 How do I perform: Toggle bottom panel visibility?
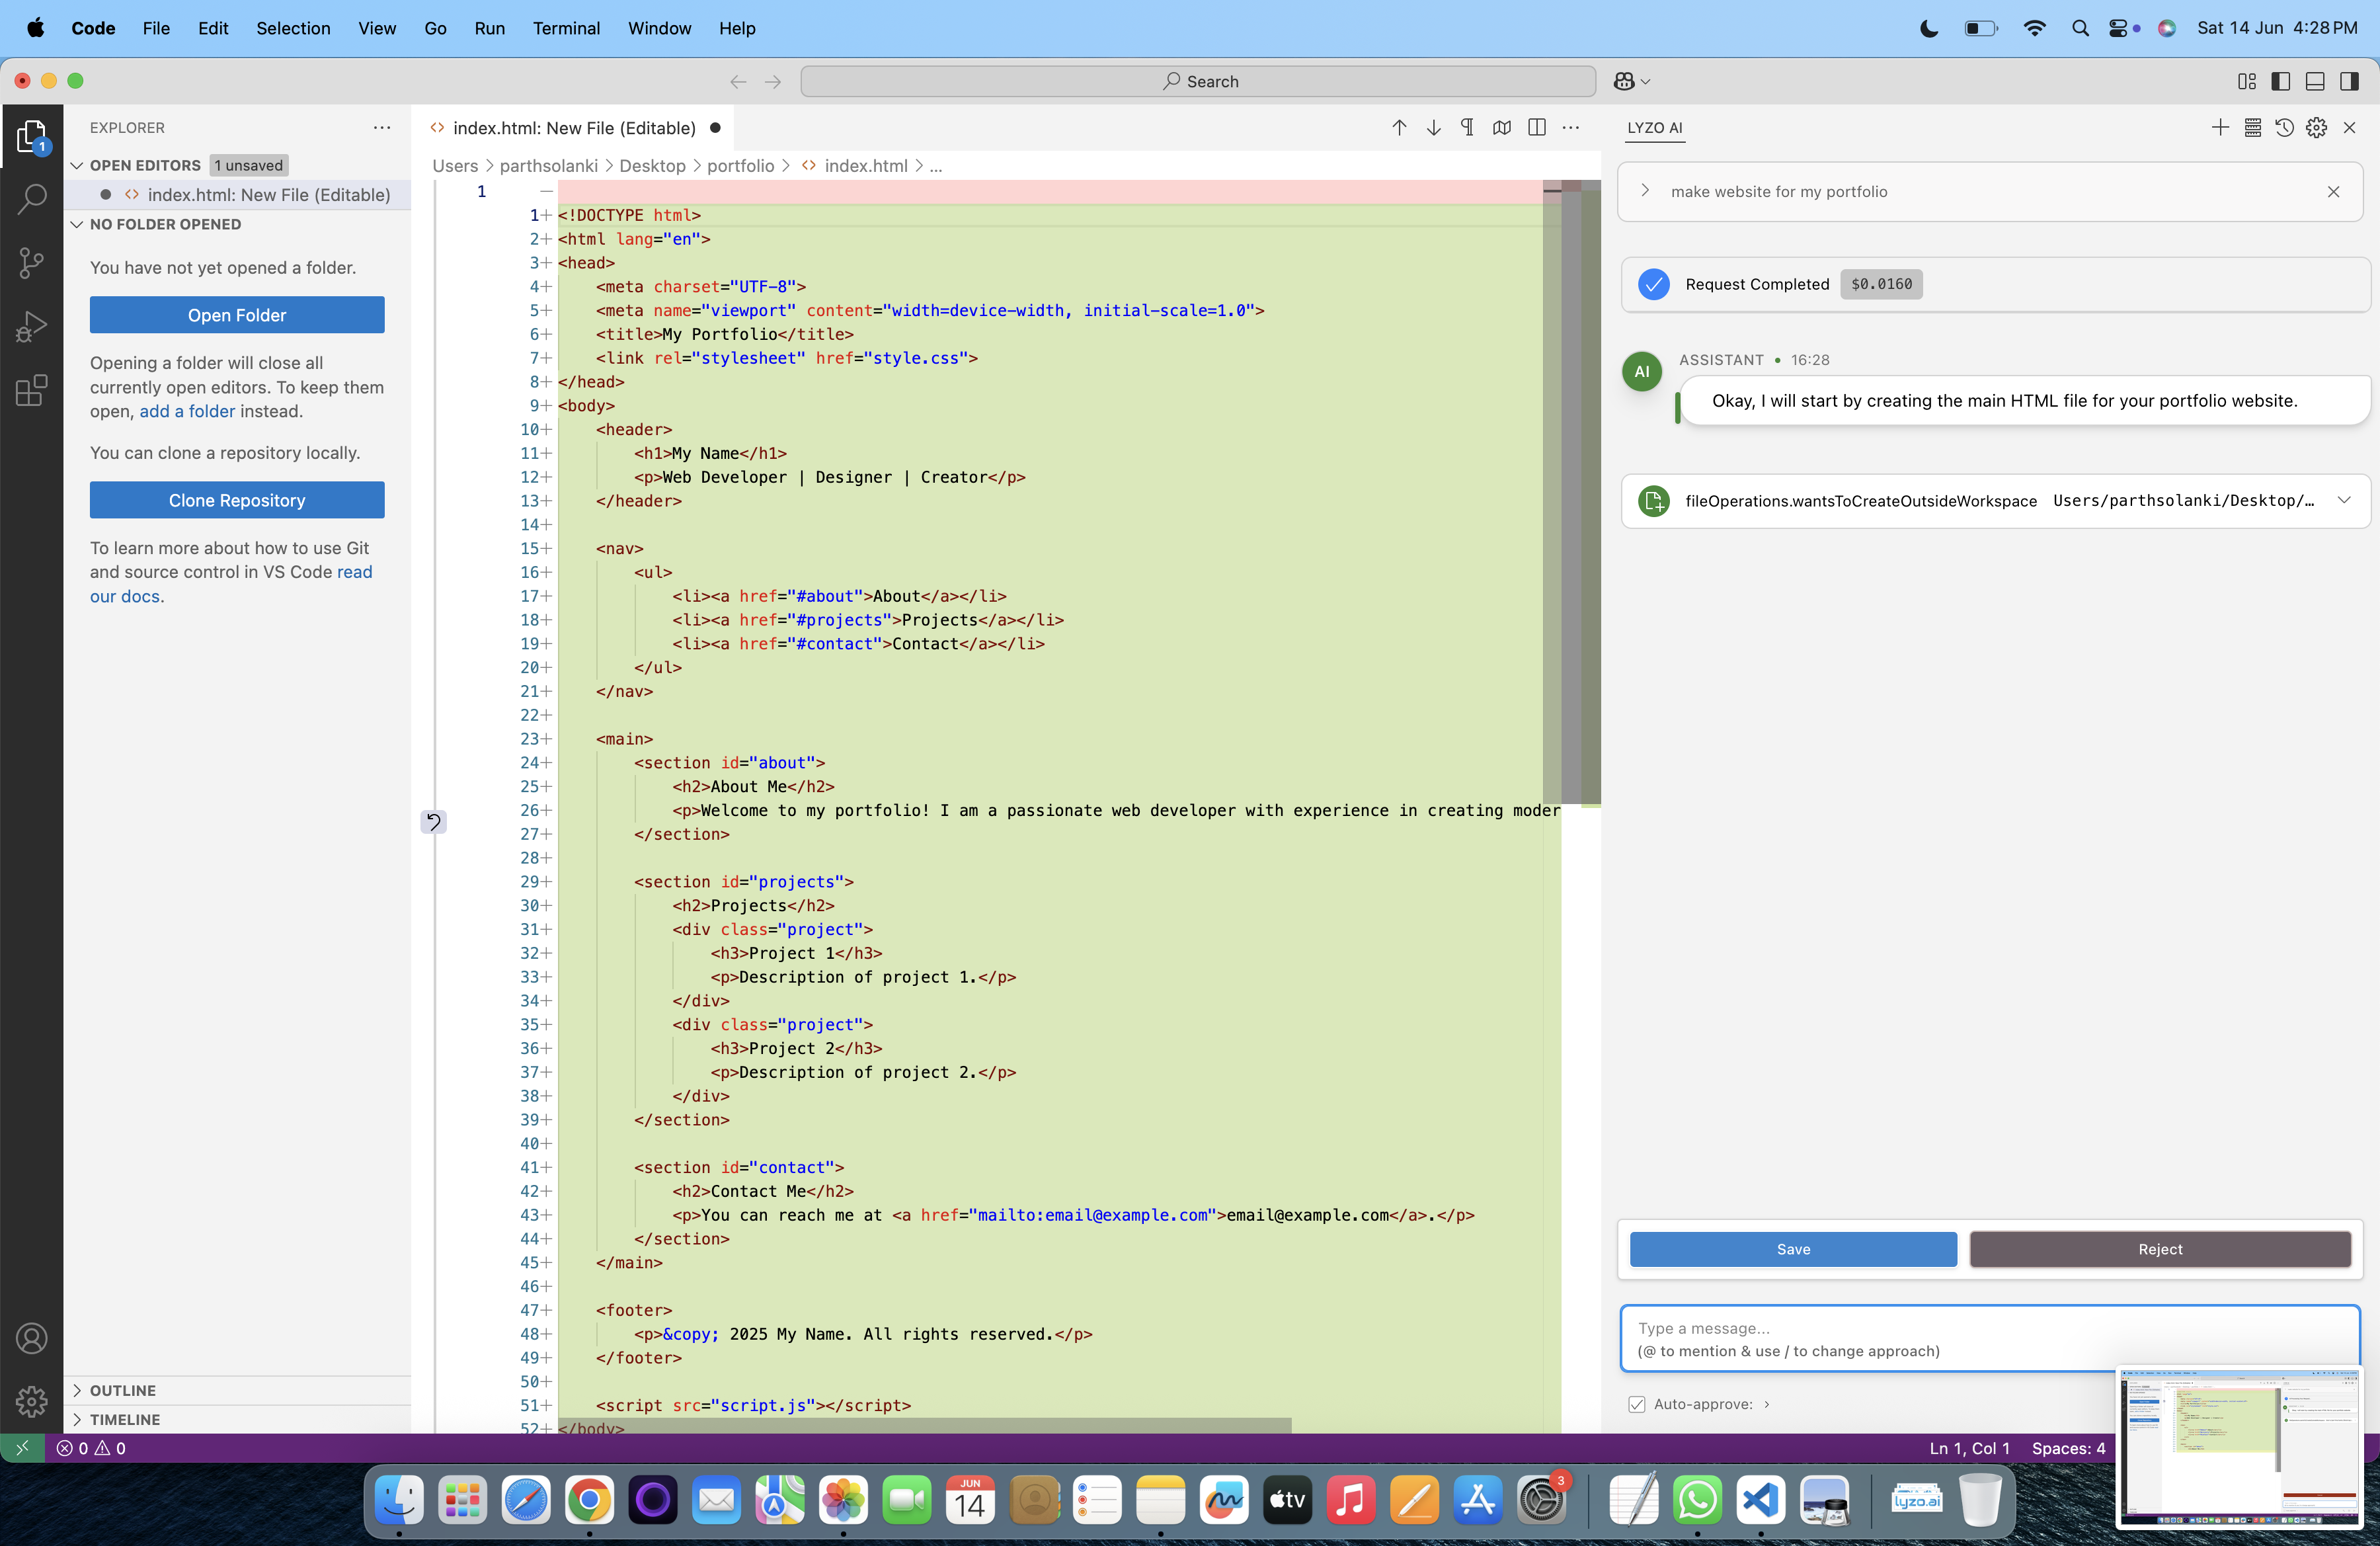(x=2314, y=82)
